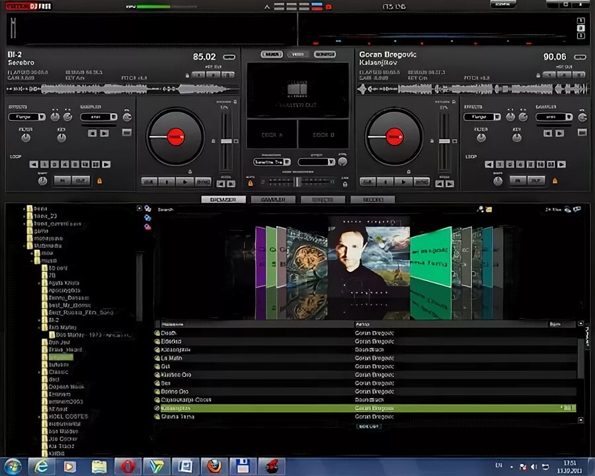This screenshot has width=595, height=476.
Task: Set Loop Out point on left deck
Action: [x=81, y=180]
